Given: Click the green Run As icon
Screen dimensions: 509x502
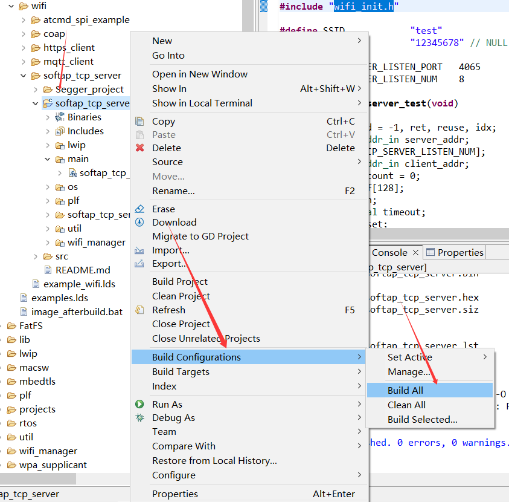Looking at the screenshot, I should click(x=140, y=405).
